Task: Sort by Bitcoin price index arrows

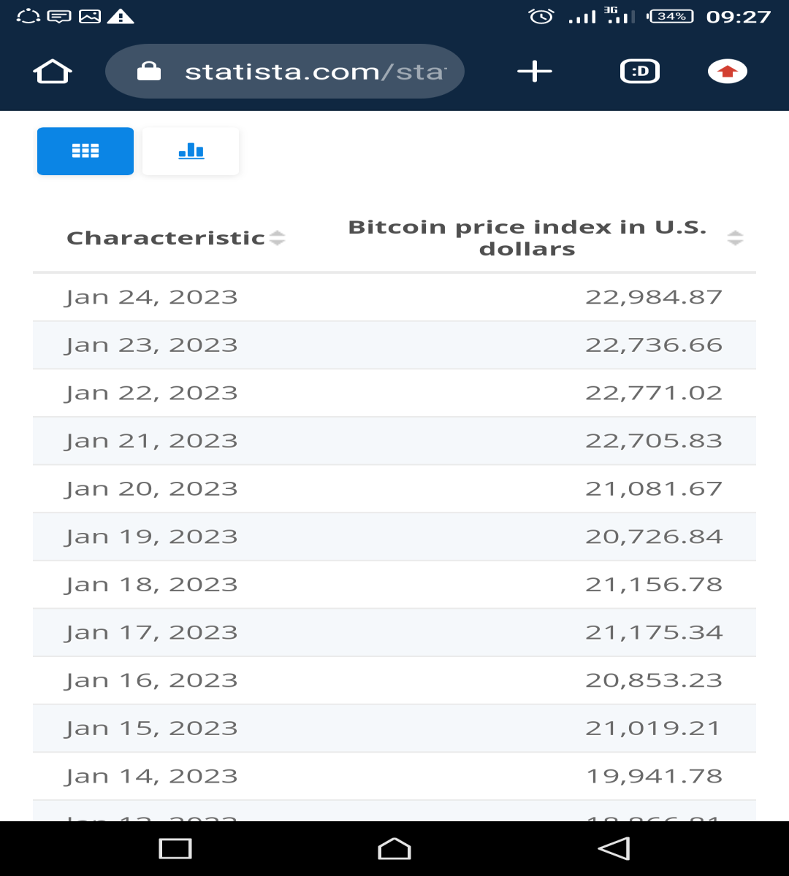Action: click(736, 238)
